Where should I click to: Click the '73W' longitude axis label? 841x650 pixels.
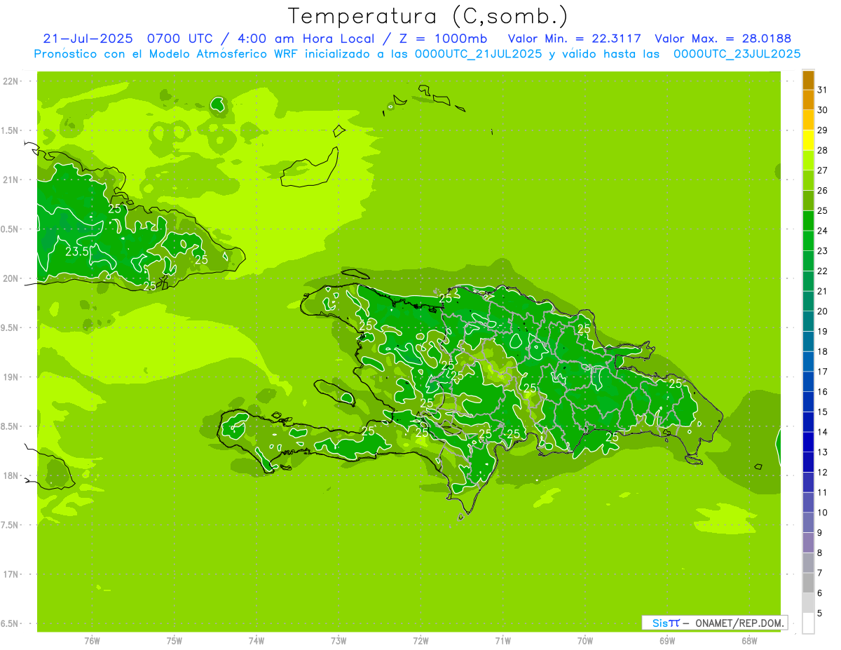coord(339,640)
